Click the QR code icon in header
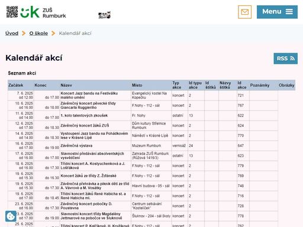This screenshot has height=227, width=303. tap(12, 12)
